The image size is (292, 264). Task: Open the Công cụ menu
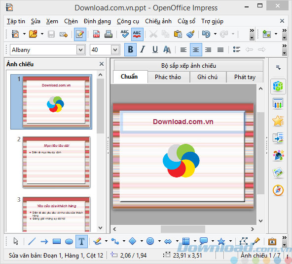(128, 21)
